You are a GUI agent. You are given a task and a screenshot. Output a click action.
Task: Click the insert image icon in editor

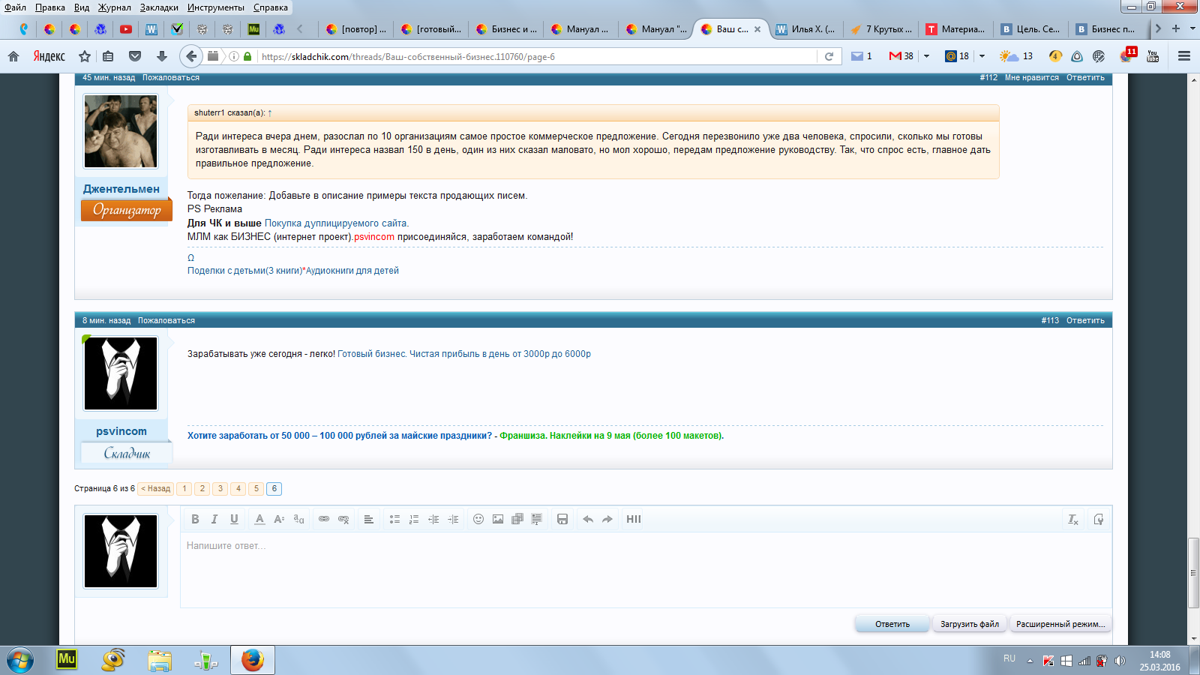pos(498,519)
